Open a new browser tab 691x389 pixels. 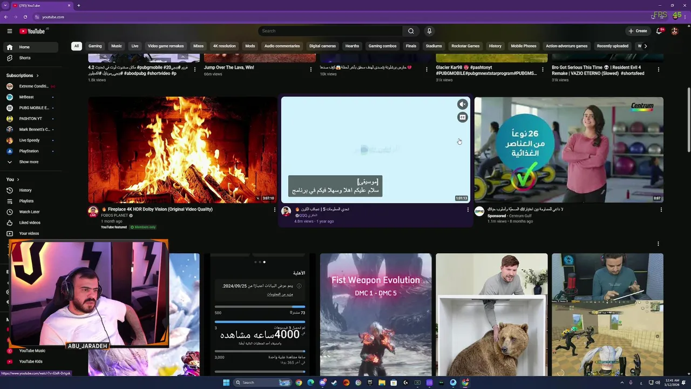coord(79,5)
